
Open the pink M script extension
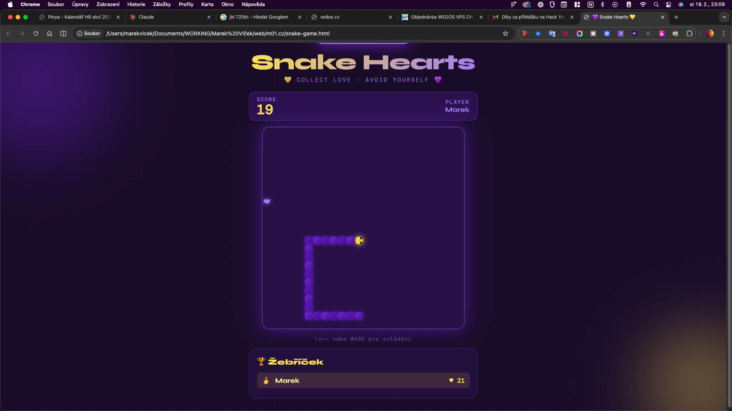(x=565, y=33)
